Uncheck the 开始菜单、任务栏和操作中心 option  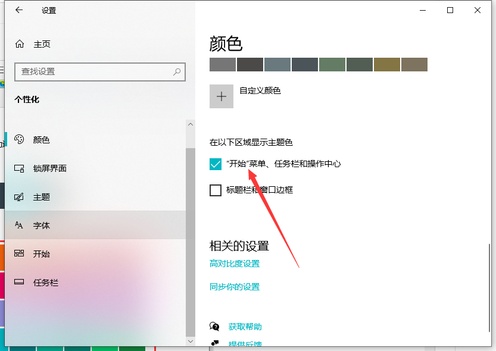point(216,164)
